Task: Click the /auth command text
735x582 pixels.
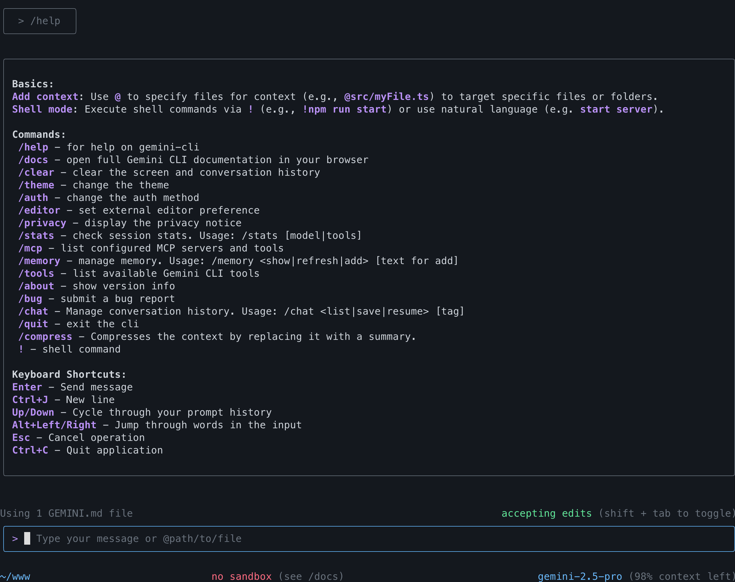Action: coord(34,198)
